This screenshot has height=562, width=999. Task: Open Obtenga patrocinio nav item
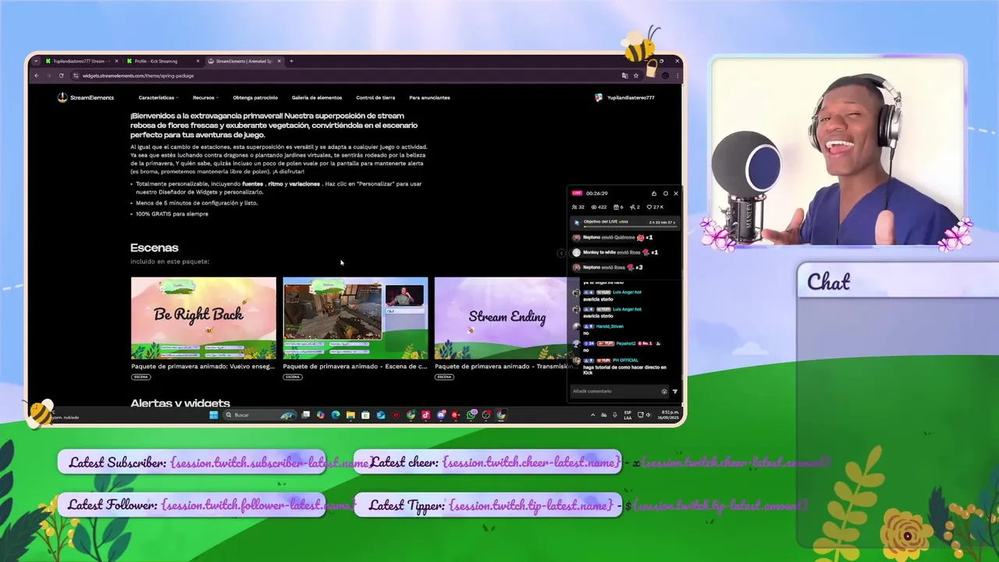tap(255, 98)
